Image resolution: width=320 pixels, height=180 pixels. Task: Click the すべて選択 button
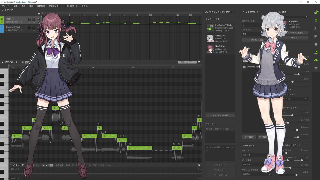249,137
